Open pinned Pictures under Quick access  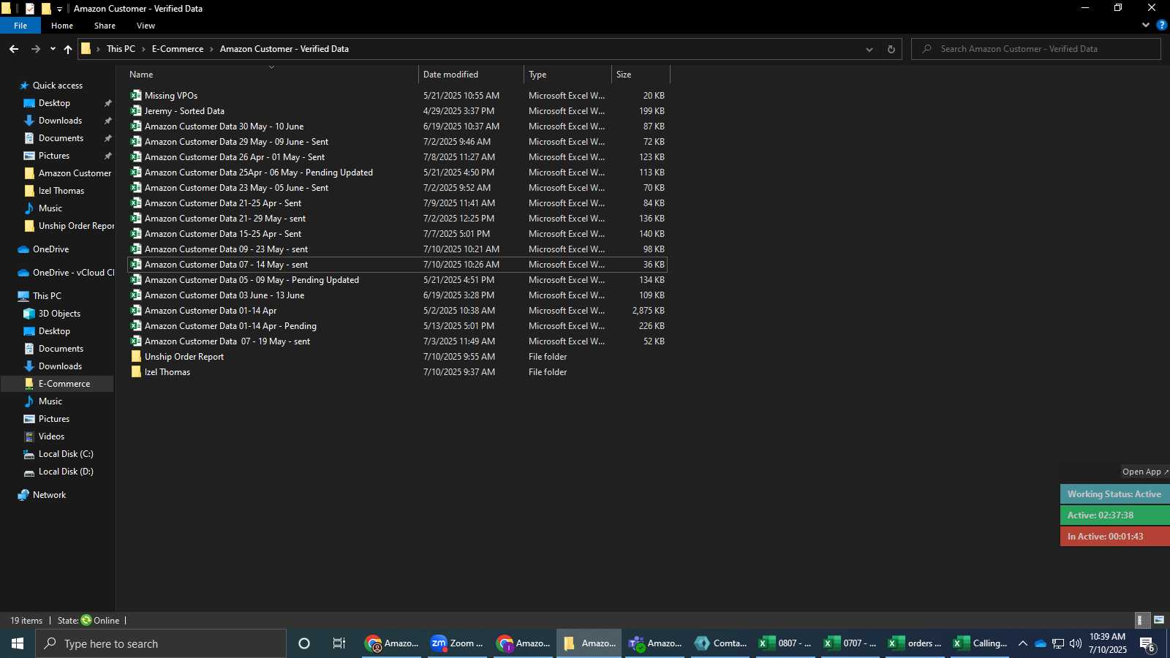click(54, 156)
